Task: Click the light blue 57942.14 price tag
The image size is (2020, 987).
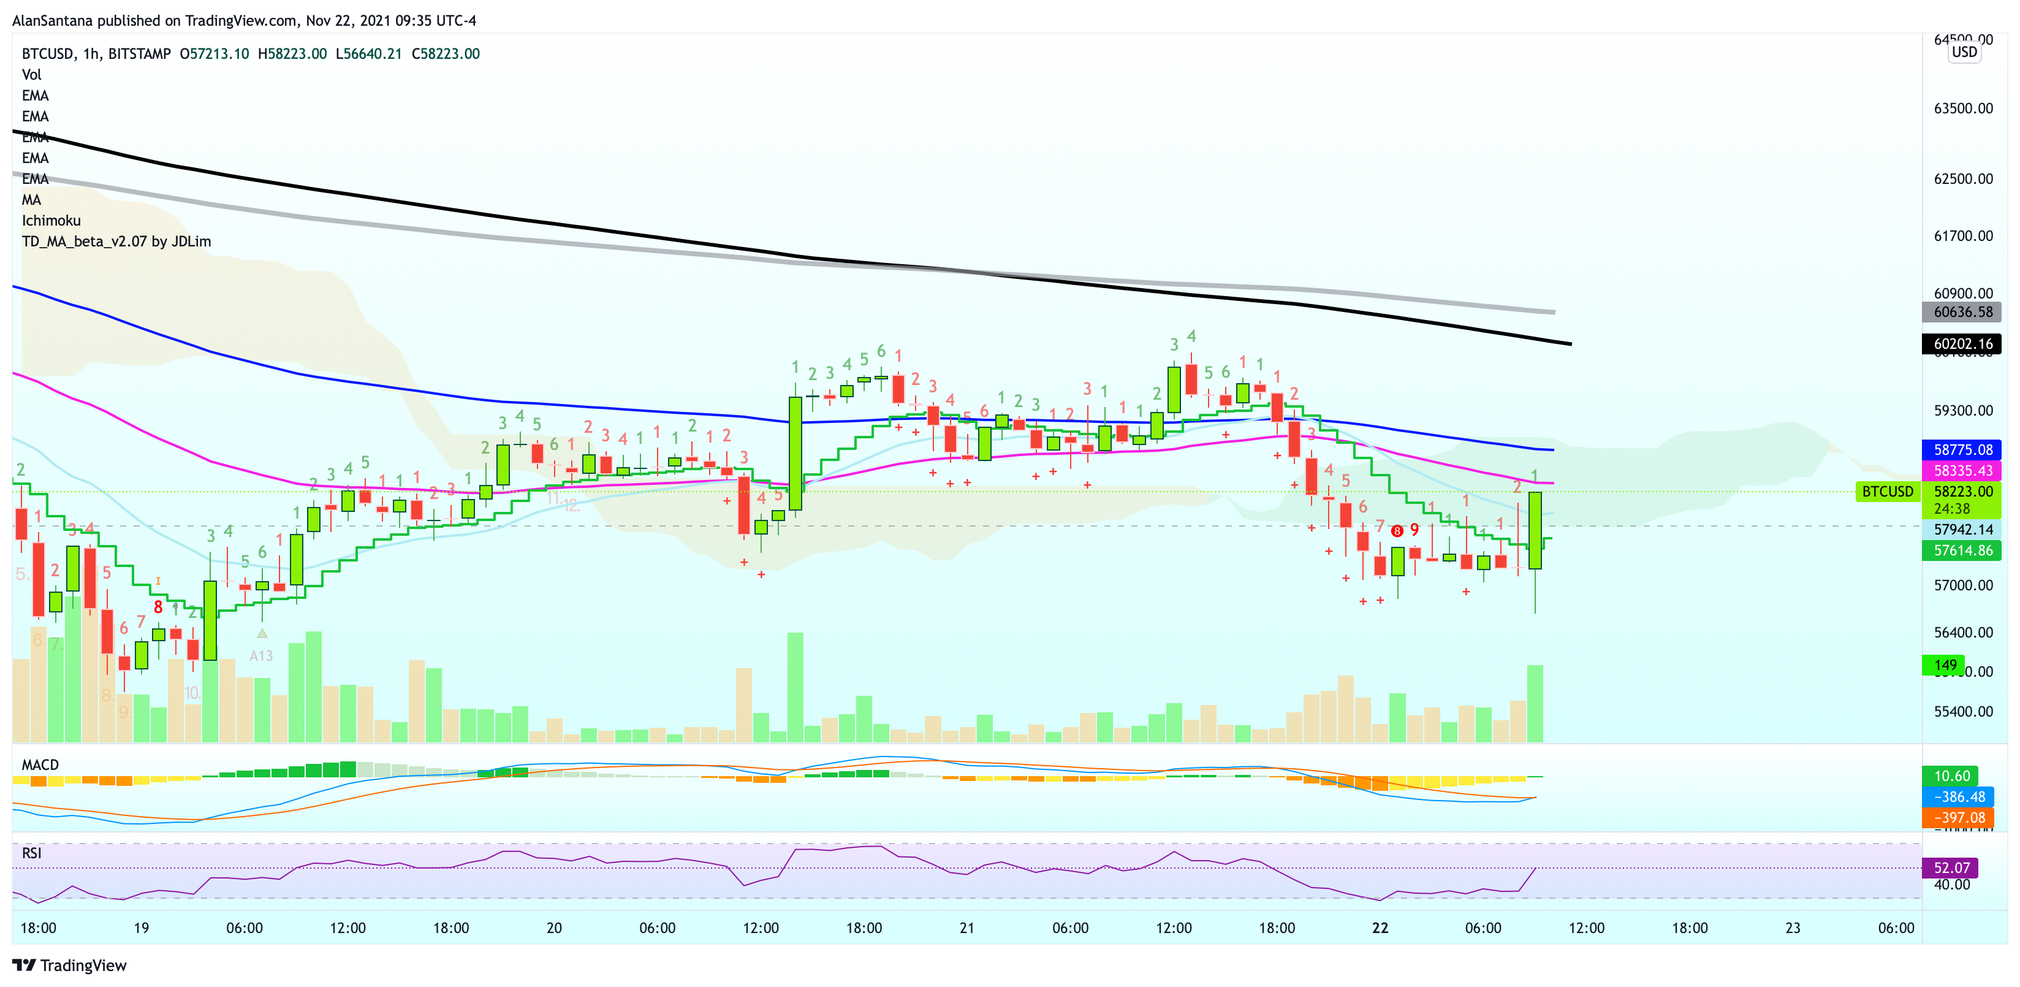Action: coord(1962,530)
